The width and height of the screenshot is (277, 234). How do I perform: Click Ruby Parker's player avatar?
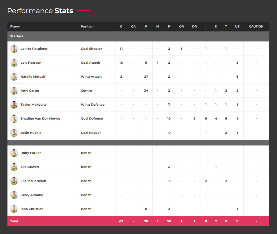[14, 153]
